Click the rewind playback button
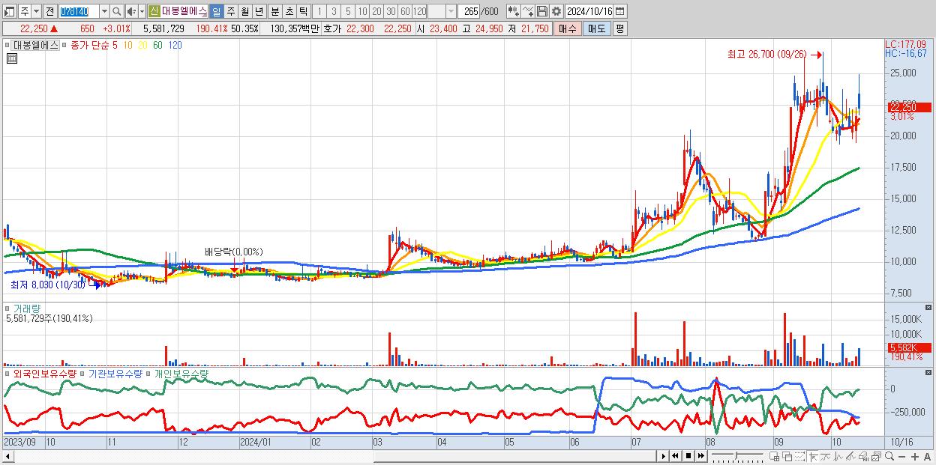 tap(676, 456)
